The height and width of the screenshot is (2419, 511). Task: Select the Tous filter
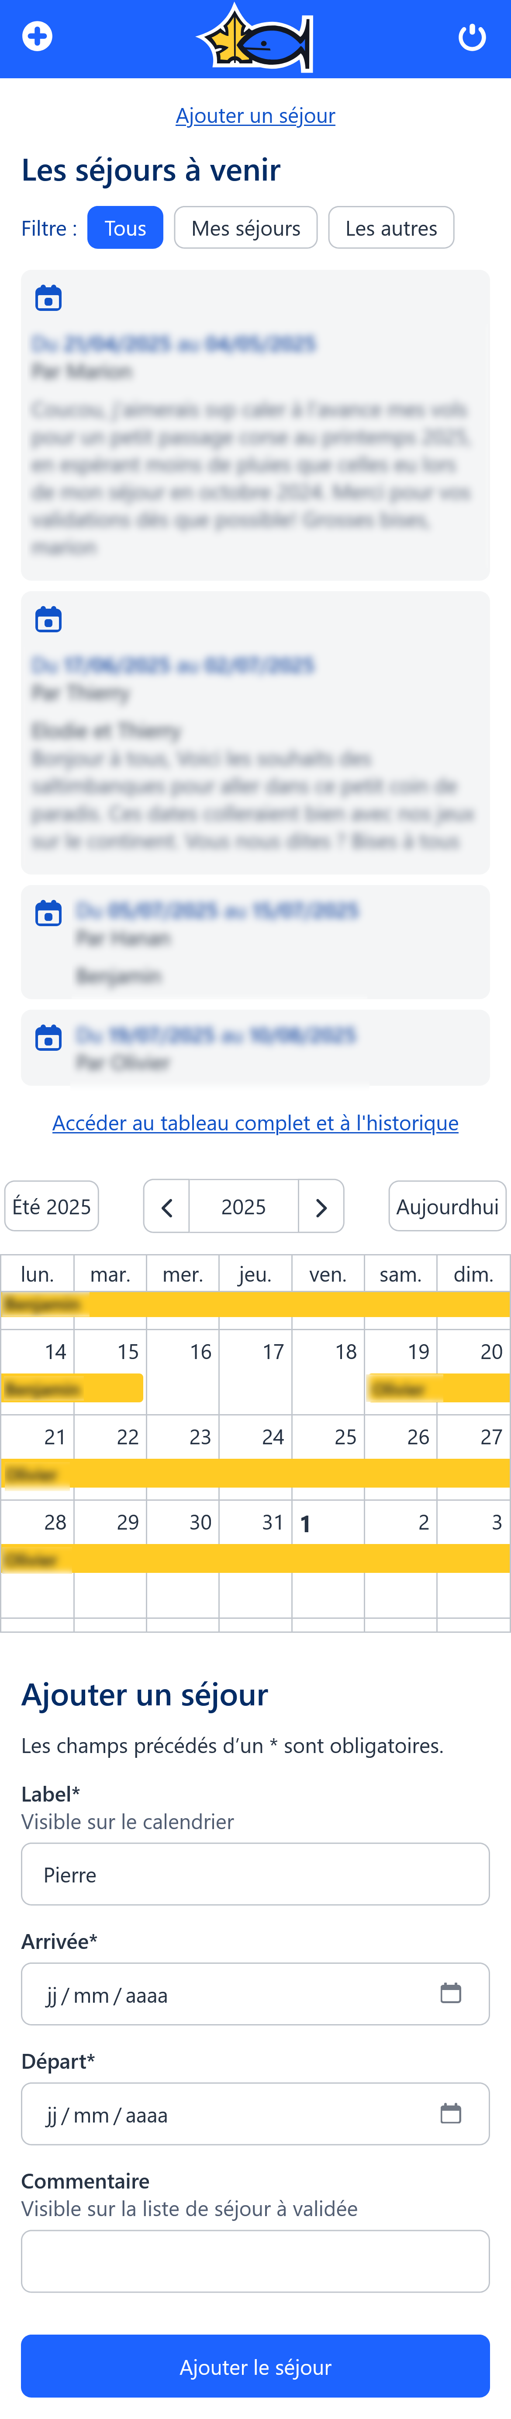tap(125, 227)
